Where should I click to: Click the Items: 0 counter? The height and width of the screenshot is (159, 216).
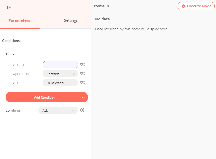coord(101,6)
